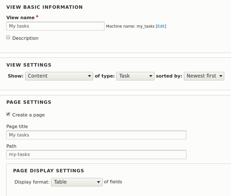Focus the Page title input field

click(x=96, y=135)
